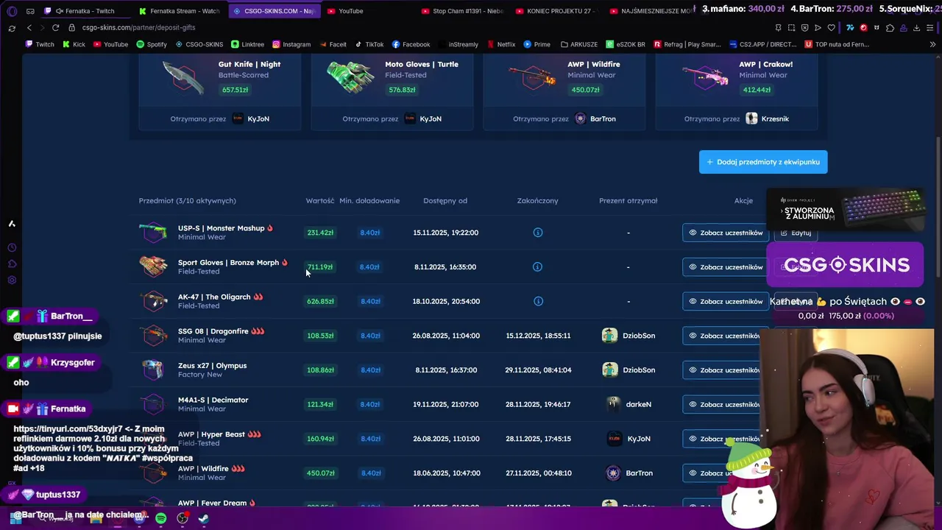The width and height of the screenshot is (942, 530).
Task: Click Zobacz uczestników for Sport Gloves row
Action: [x=725, y=266]
